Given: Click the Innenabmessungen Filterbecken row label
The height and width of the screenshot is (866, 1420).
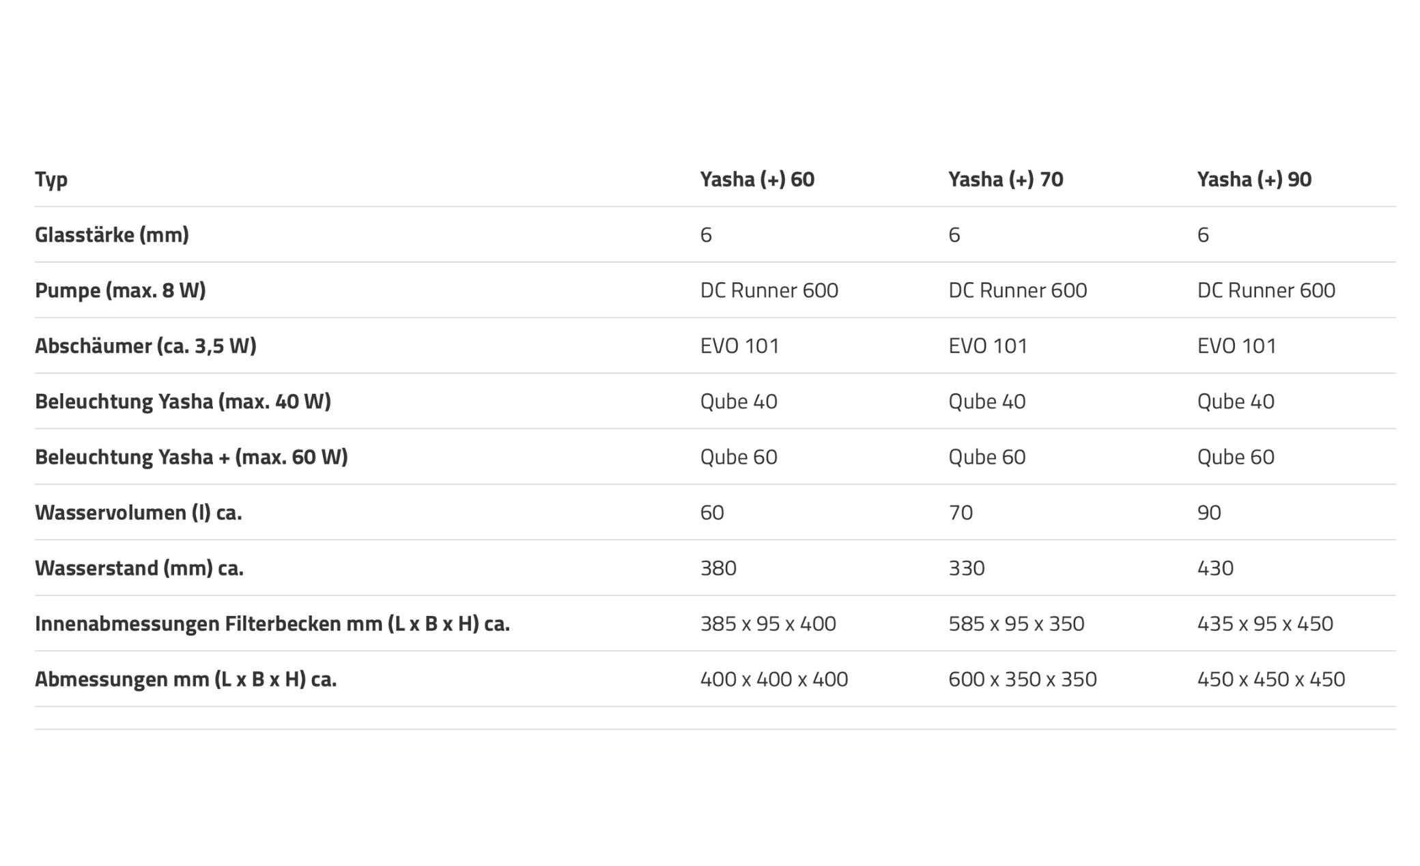Looking at the screenshot, I should click(272, 624).
